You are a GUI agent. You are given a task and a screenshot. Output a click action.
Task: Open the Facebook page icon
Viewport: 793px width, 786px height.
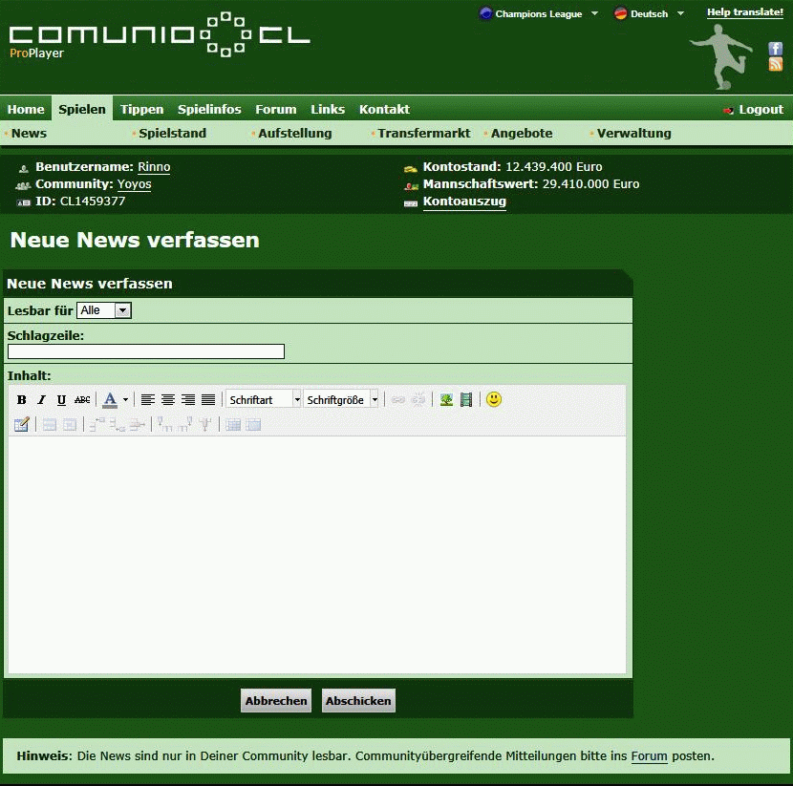pyautogui.click(x=776, y=49)
